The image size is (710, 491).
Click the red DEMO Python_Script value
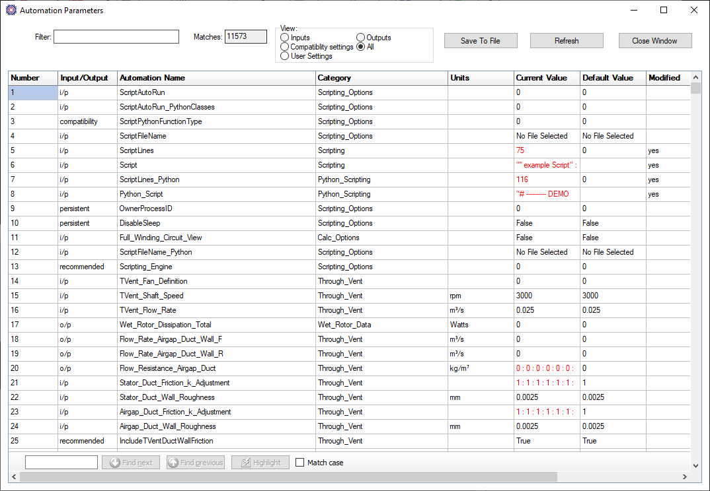[x=547, y=193]
